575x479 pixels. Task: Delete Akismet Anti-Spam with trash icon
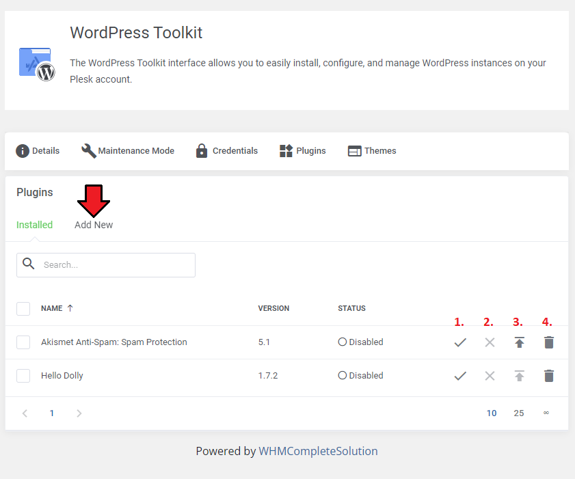pos(548,342)
